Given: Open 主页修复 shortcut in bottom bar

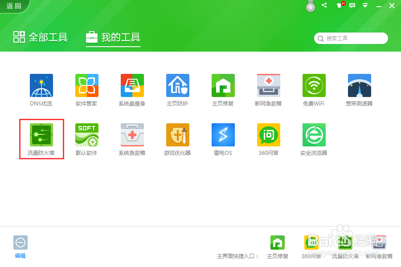Looking at the screenshot, I should [x=278, y=243].
